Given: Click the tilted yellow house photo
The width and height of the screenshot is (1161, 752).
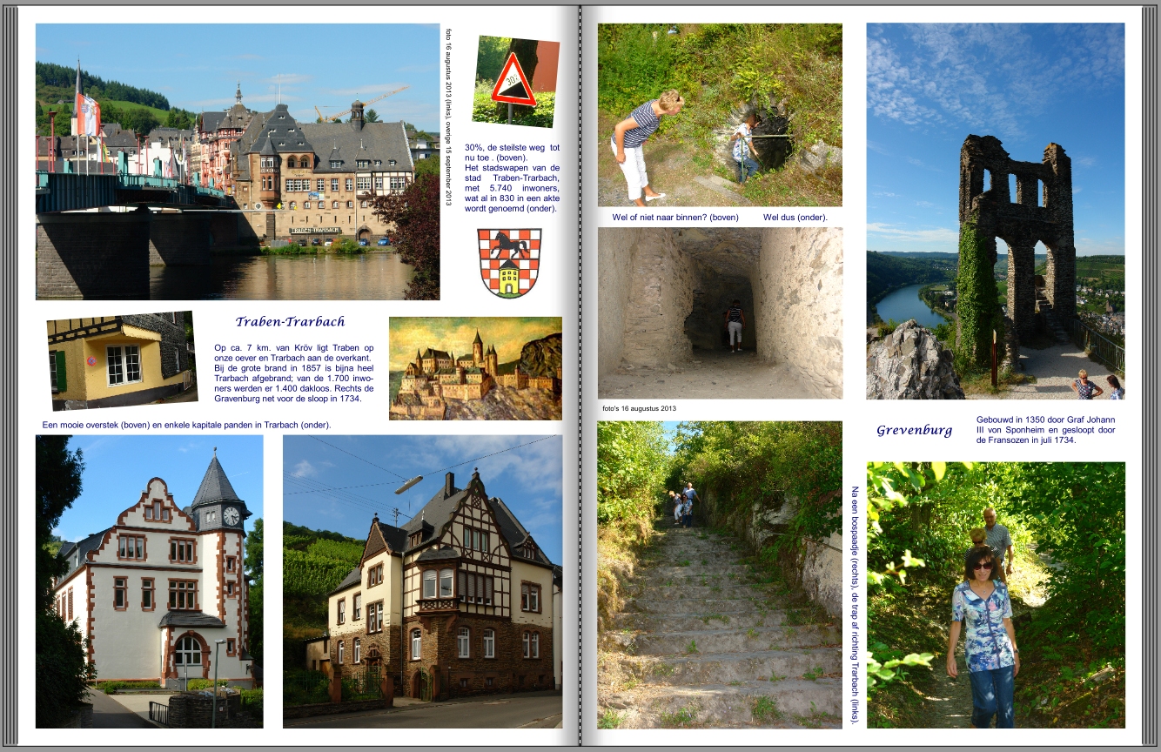Looking at the screenshot, I should 121,360.
